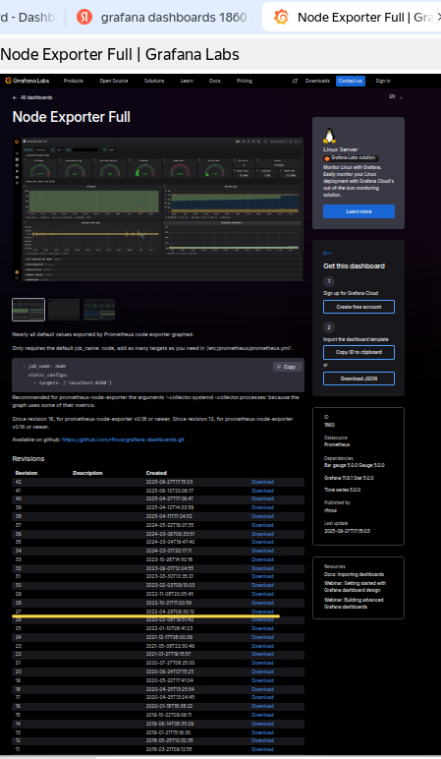Viewport: 441px width, 759px height.
Task: Download revision 42
Action: click(x=262, y=482)
